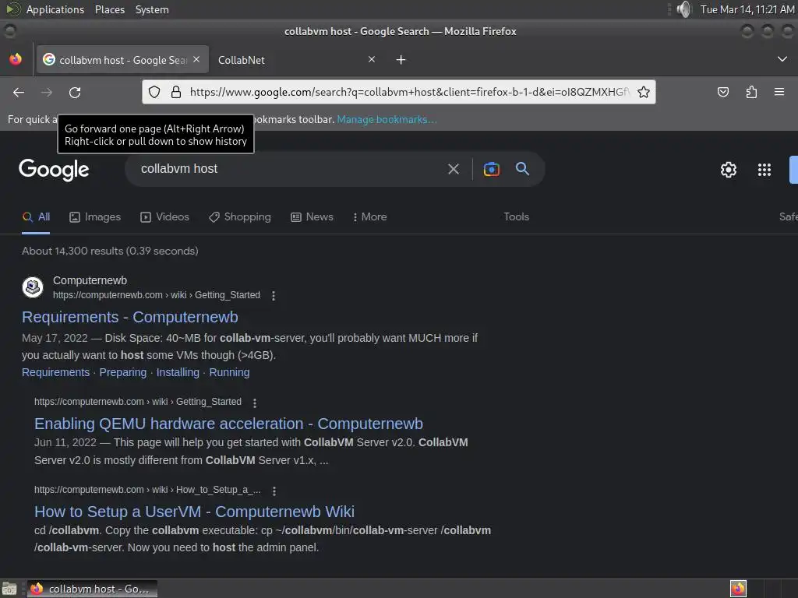Click the Computernewb site name text
Screen dimensions: 798x598
90,280
